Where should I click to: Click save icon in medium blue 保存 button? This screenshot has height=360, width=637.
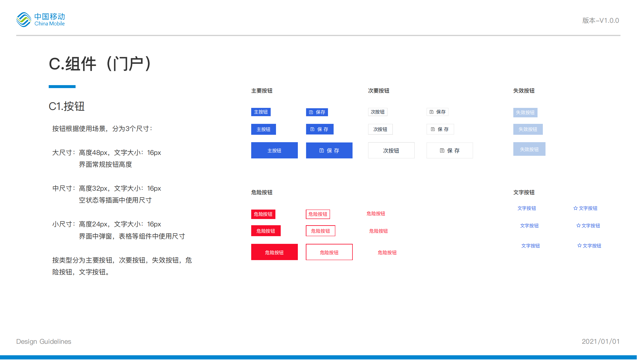[x=312, y=129]
